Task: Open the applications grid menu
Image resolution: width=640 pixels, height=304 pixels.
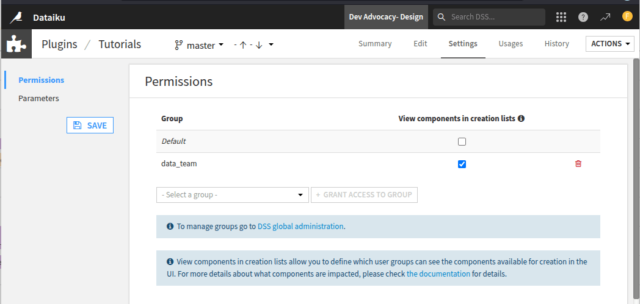Action: 561,17
